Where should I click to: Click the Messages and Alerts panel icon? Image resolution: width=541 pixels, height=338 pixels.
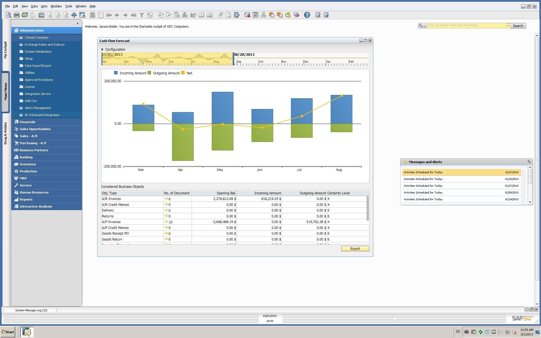pos(405,162)
